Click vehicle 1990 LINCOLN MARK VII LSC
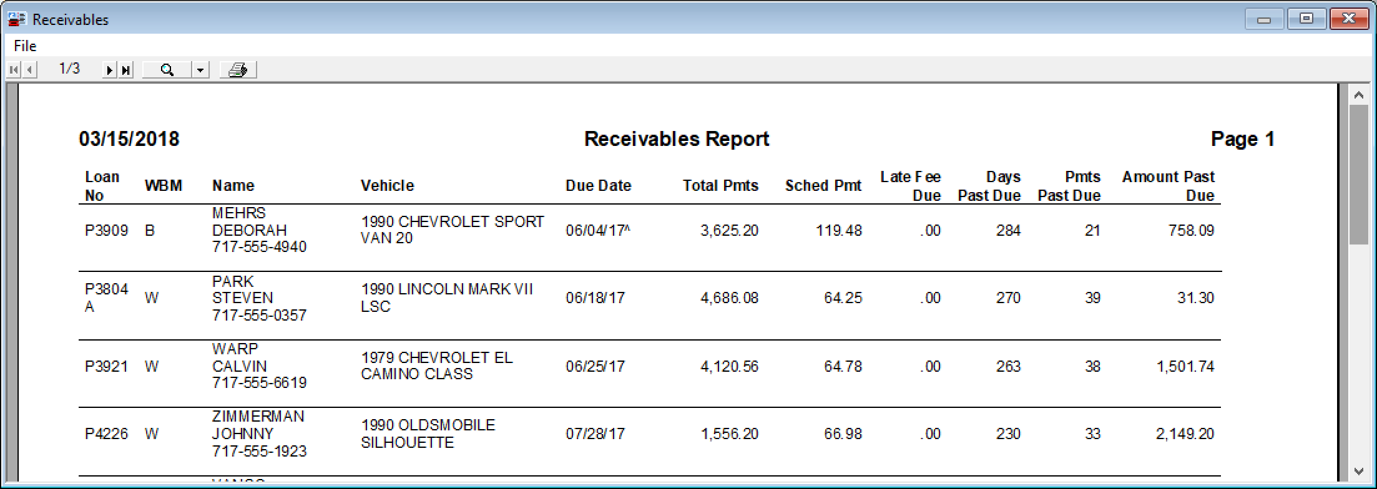Viewport: 1377px width, 489px height. (447, 298)
